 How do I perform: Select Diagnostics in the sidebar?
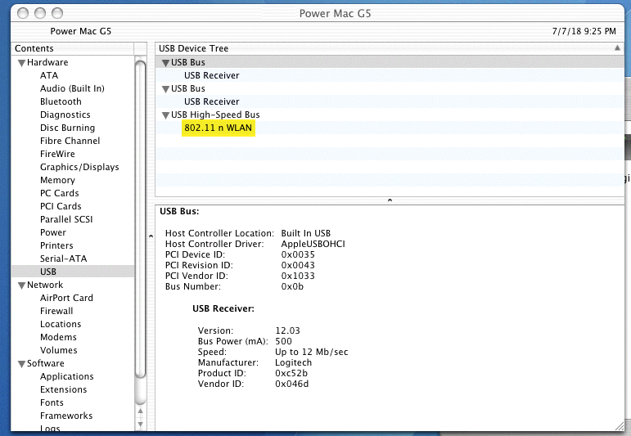pyautogui.click(x=65, y=115)
